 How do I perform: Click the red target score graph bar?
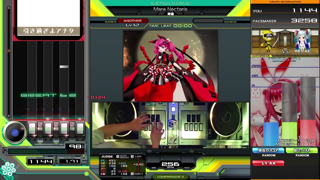click(308, 132)
